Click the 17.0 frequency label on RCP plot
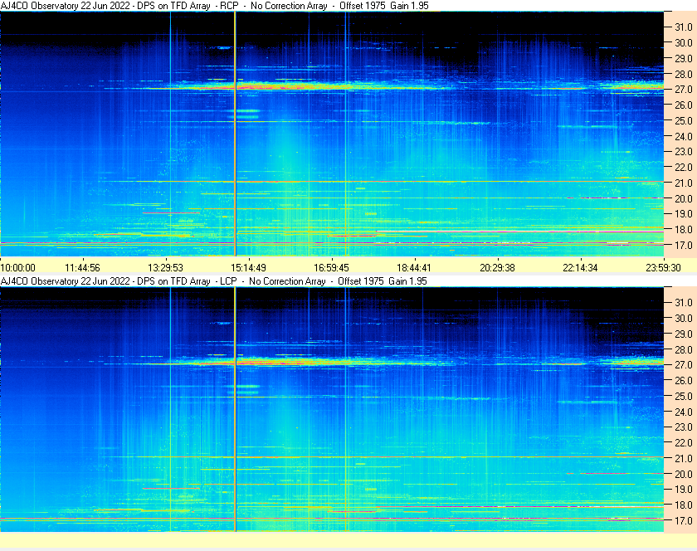This screenshot has height=551, width=697. point(684,245)
